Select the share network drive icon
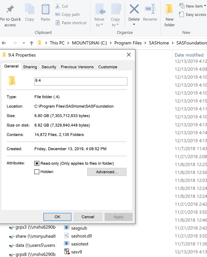Viewport: 207px width, 257px height. (12, 236)
